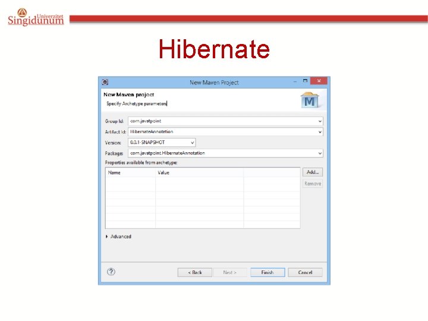Screen dimensions: 428x321
Task: Click the Name column header
Action: [x=130, y=172]
